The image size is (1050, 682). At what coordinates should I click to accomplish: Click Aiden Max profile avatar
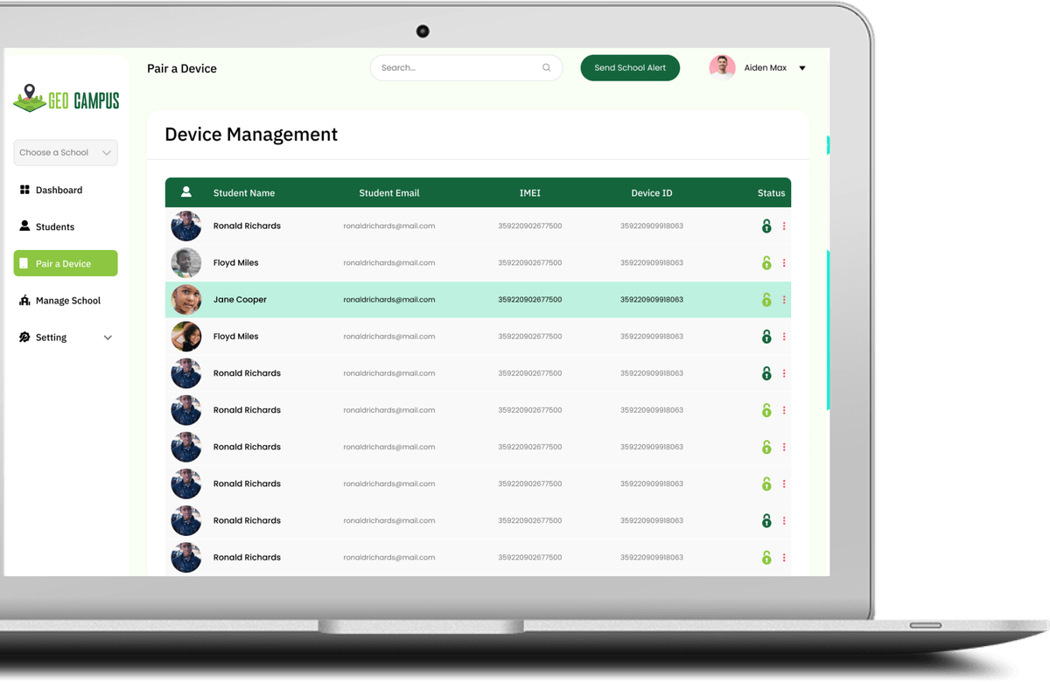(722, 68)
